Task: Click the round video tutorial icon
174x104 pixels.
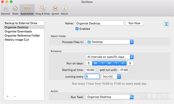Action: pos(166,24)
